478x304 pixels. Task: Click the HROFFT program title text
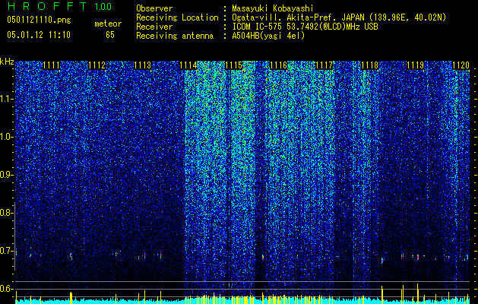click(47, 6)
